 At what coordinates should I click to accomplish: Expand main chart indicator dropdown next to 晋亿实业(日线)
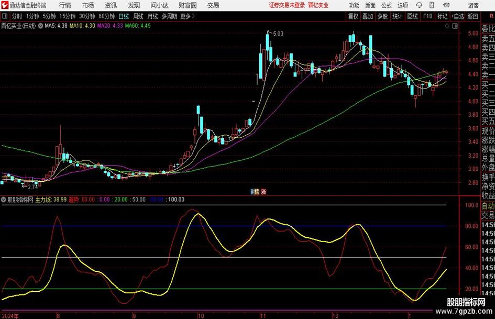[x=41, y=26]
